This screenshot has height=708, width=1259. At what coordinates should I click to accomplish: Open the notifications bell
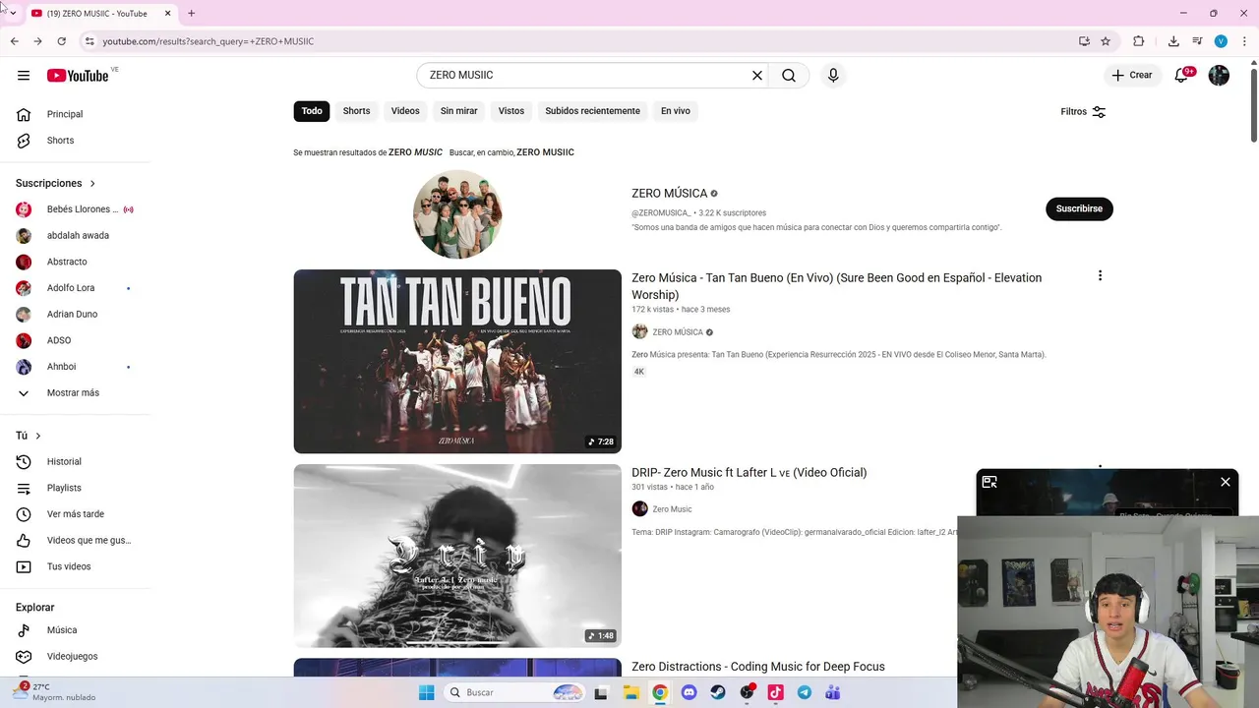click(x=1181, y=76)
